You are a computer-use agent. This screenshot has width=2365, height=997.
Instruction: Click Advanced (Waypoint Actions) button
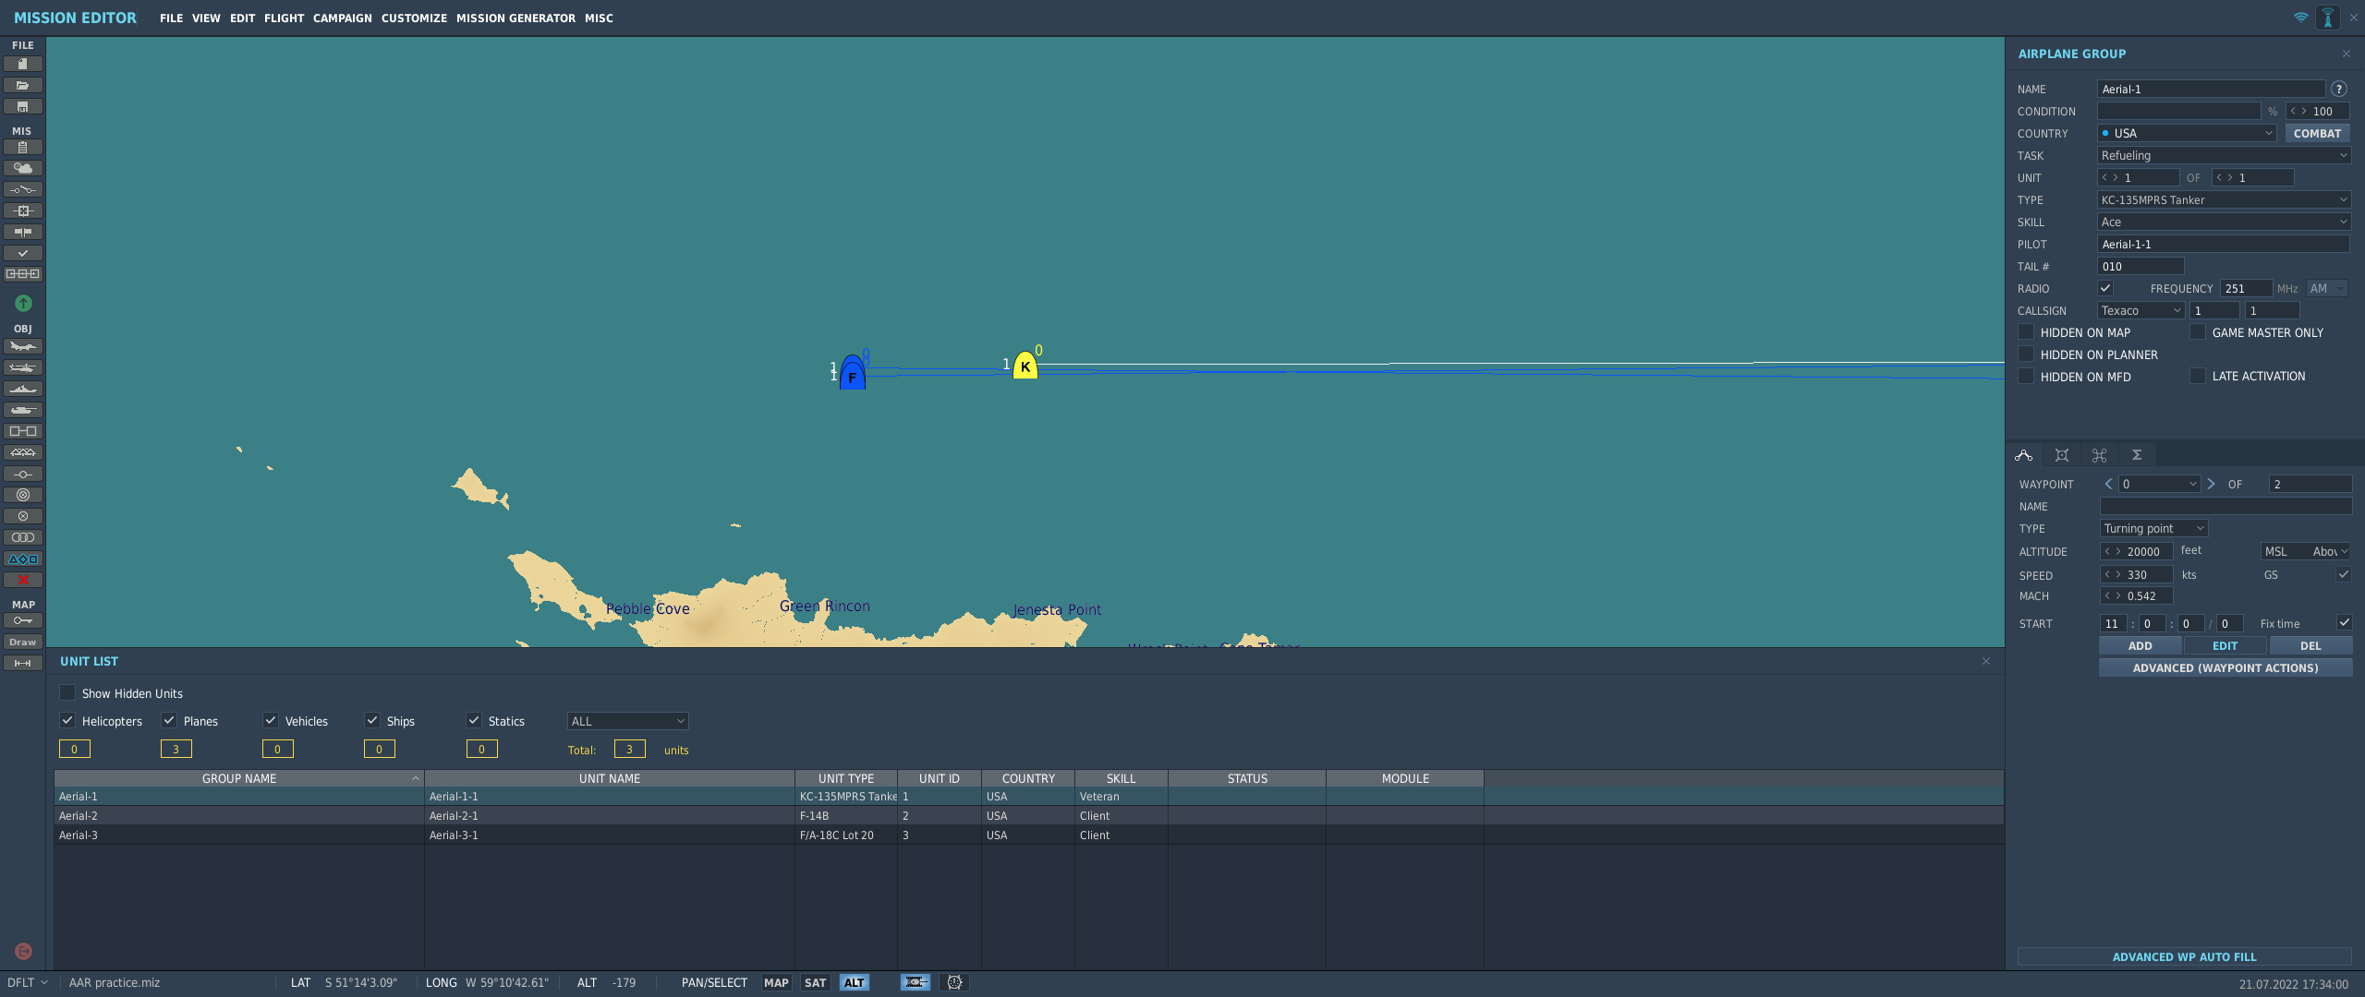2226,667
